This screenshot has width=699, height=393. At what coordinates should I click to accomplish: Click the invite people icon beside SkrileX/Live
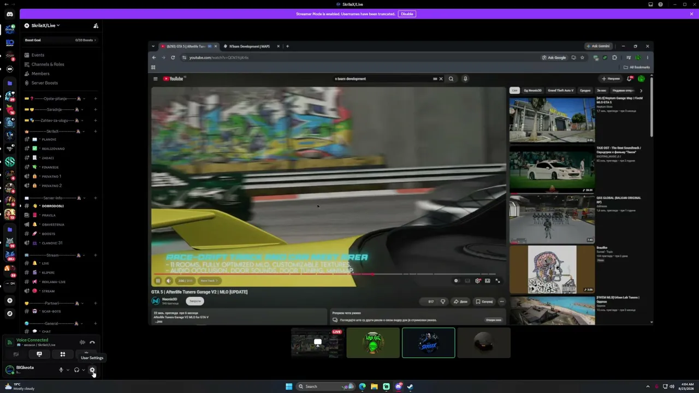click(x=96, y=26)
